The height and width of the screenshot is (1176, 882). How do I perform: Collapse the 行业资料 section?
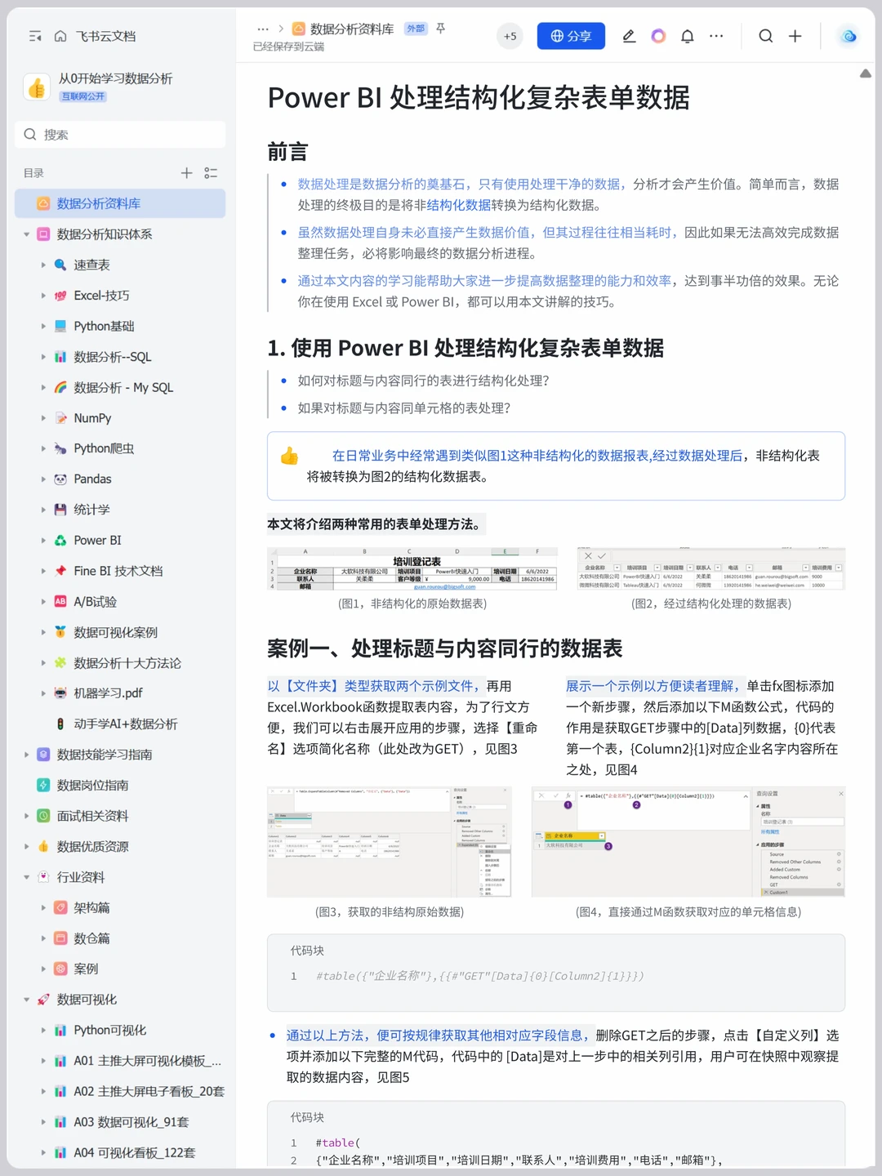(x=26, y=876)
